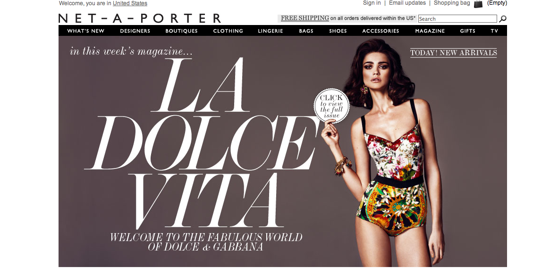
Task: Click the round 'Click to view' badge
Action: [331, 106]
